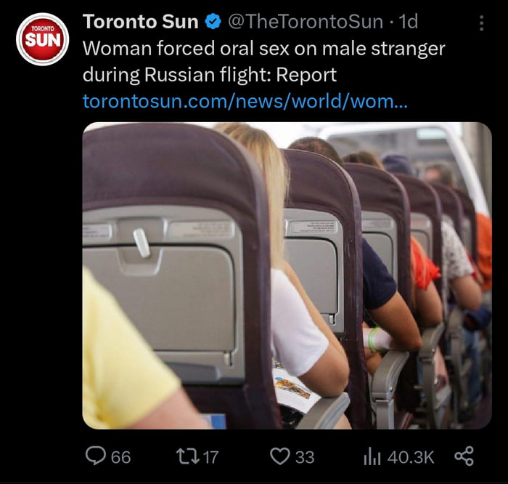The height and width of the screenshot is (484, 508).
Task: Open the airplane cabin photo
Action: click(287, 275)
